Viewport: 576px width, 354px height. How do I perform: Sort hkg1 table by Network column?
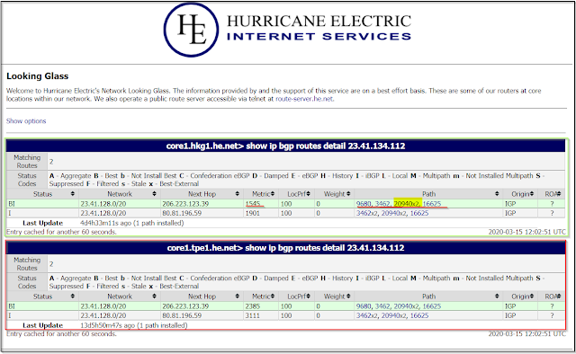tap(120, 194)
